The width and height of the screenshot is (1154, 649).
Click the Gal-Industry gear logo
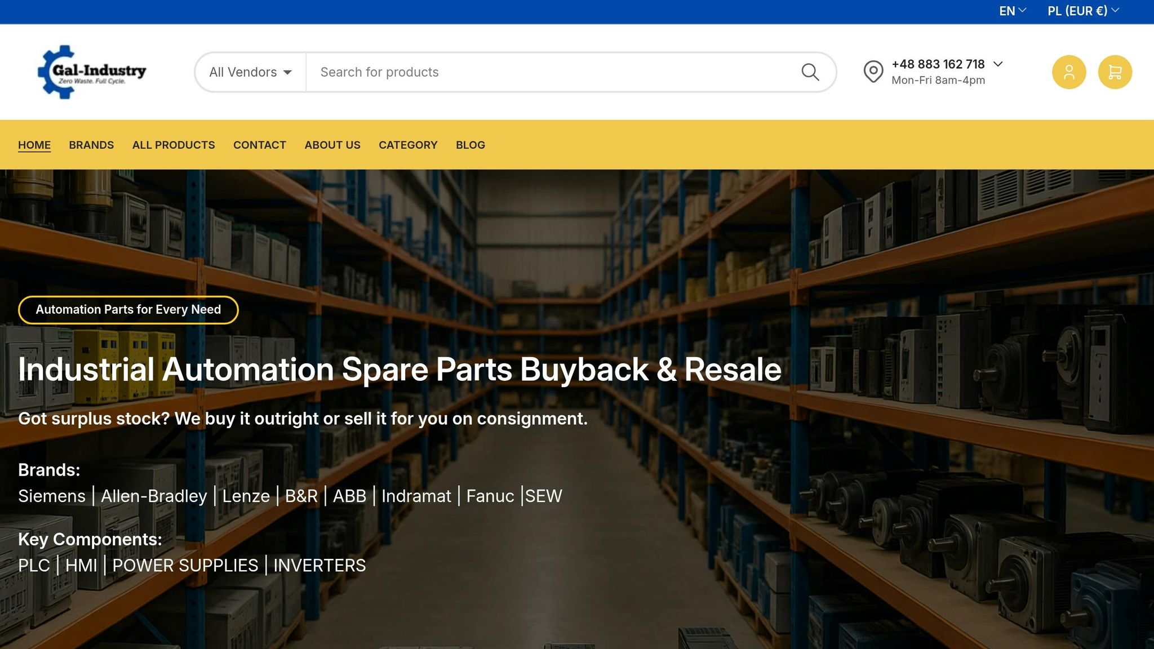tap(92, 72)
